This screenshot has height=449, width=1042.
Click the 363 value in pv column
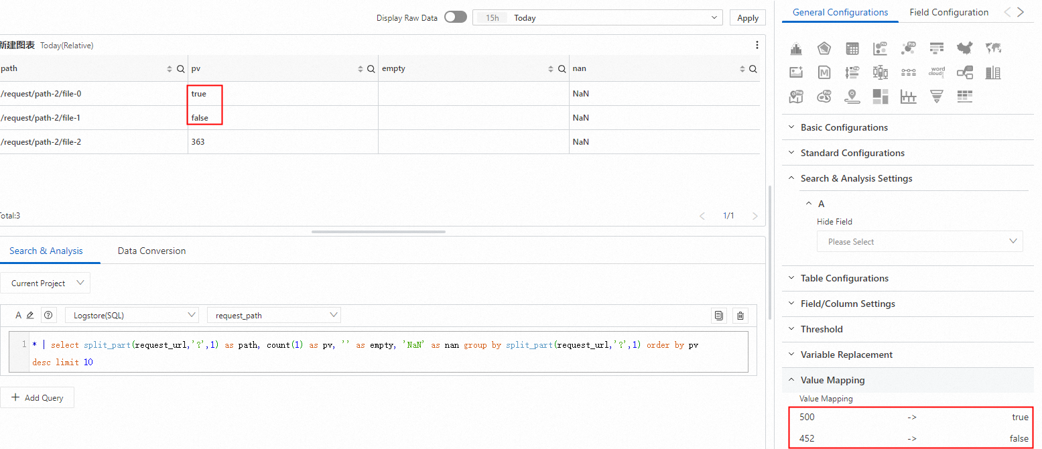pyautogui.click(x=198, y=141)
